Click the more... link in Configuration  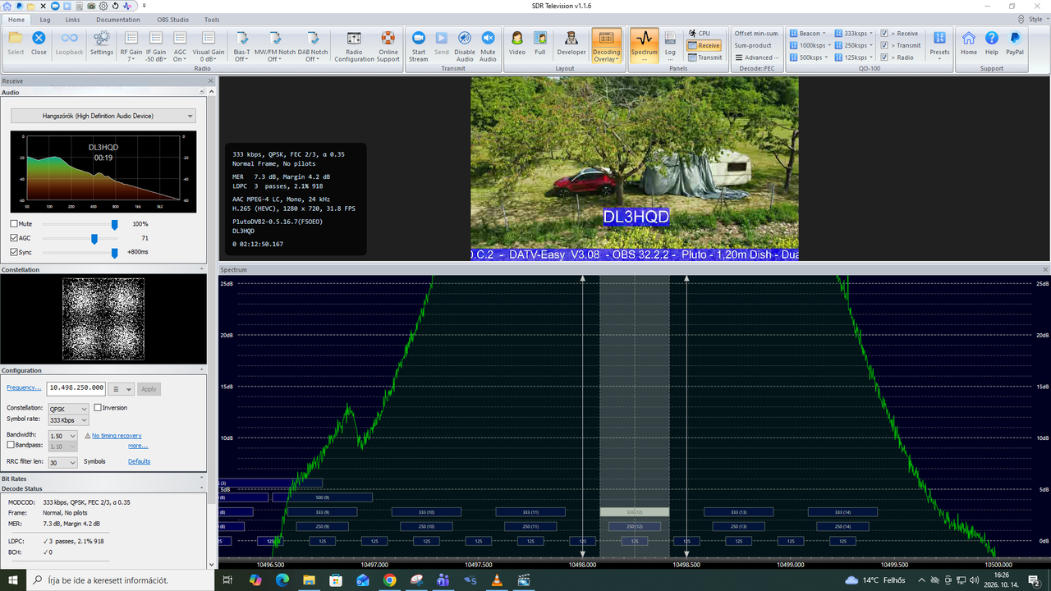(138, 446)
